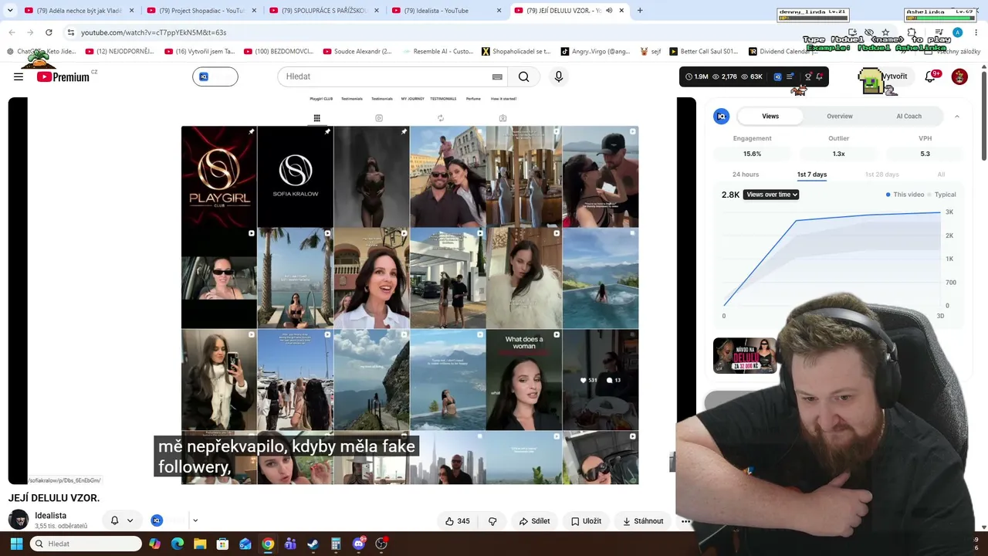
Task: Open Microsoft Store from taskbar
Action: coord(222,544)
